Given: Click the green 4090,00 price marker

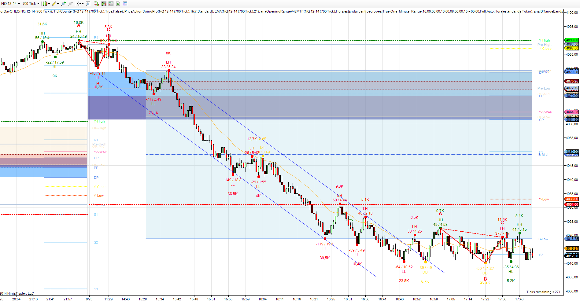Looking at the screenshot, I should (572, 40).
